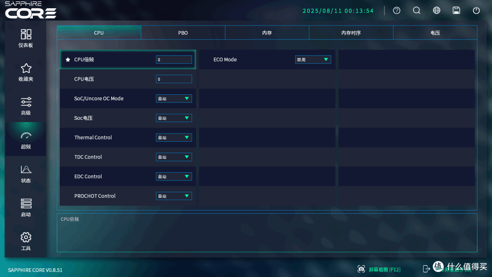Select the EDC Control row label
The width and height of the screenshot is (492, 277).
click(88, 176)
